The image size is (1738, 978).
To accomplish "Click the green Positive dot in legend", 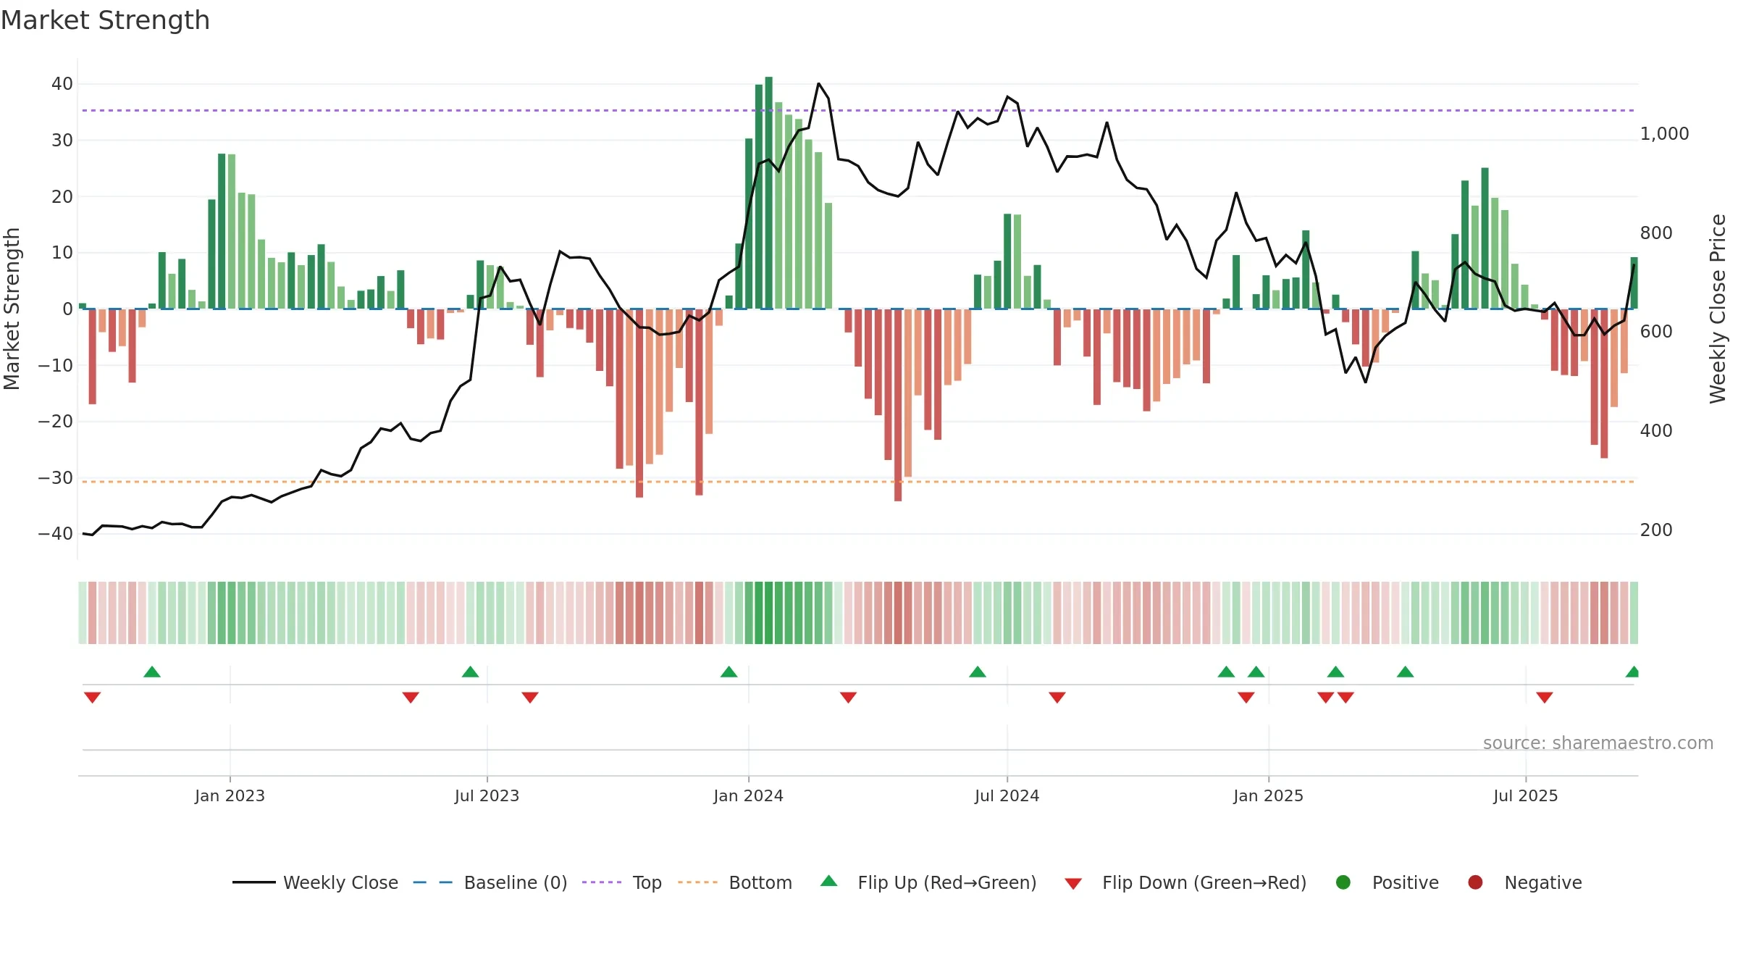I will coord(1343,882).
